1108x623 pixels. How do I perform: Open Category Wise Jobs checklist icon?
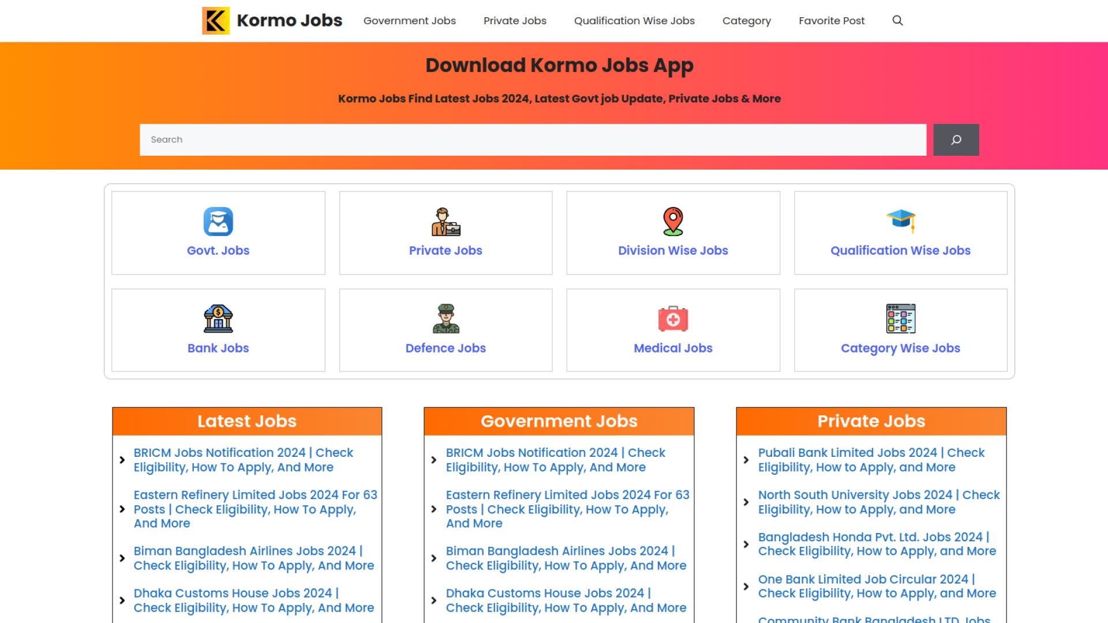[x=900, y=319]
